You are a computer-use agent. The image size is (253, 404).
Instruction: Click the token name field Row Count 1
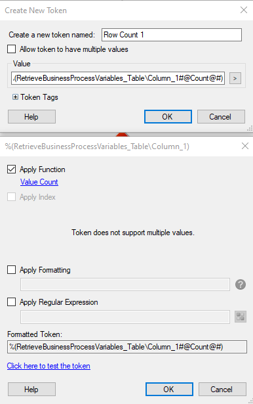tap(172, 35)
